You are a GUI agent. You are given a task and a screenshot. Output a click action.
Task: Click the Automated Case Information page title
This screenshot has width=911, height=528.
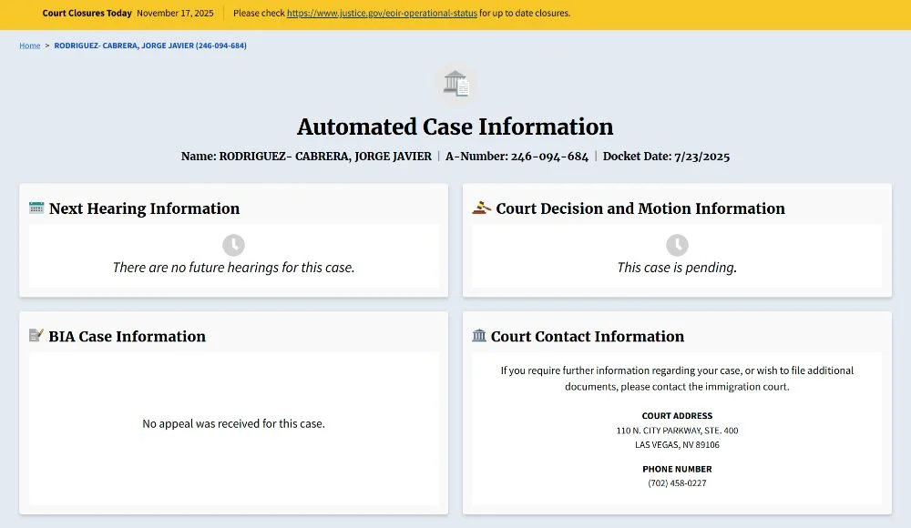click(x=455, y=127)
